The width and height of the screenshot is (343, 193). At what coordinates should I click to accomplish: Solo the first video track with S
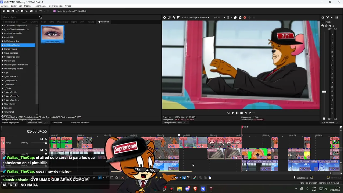pyautogui.click(x=46, y=139)
